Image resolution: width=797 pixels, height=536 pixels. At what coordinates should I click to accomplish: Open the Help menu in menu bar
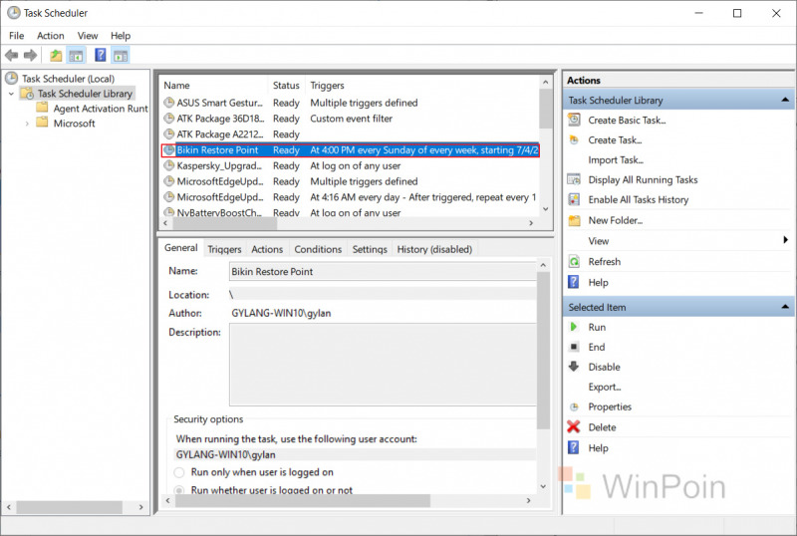(x=121, y=36)
